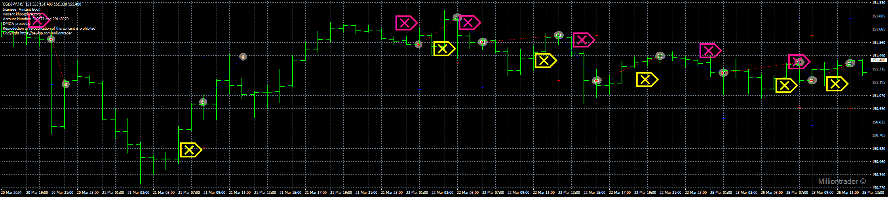
Task: Click the 'Reproduction or re-publication' notice line
Action: click(x=49, y=28)
